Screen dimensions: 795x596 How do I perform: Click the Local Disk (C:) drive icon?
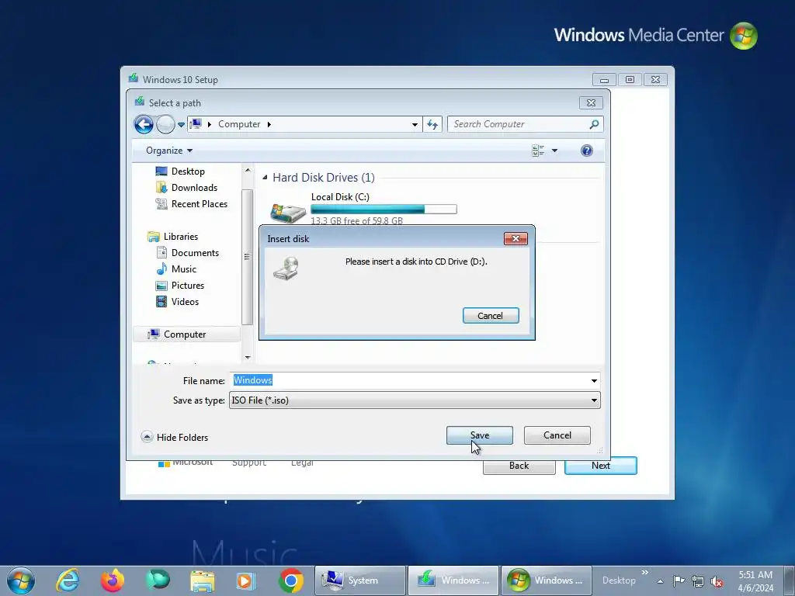[288, 213]
